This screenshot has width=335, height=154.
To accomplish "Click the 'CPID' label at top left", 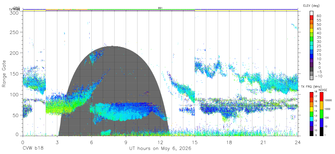I will pos(17,8).
